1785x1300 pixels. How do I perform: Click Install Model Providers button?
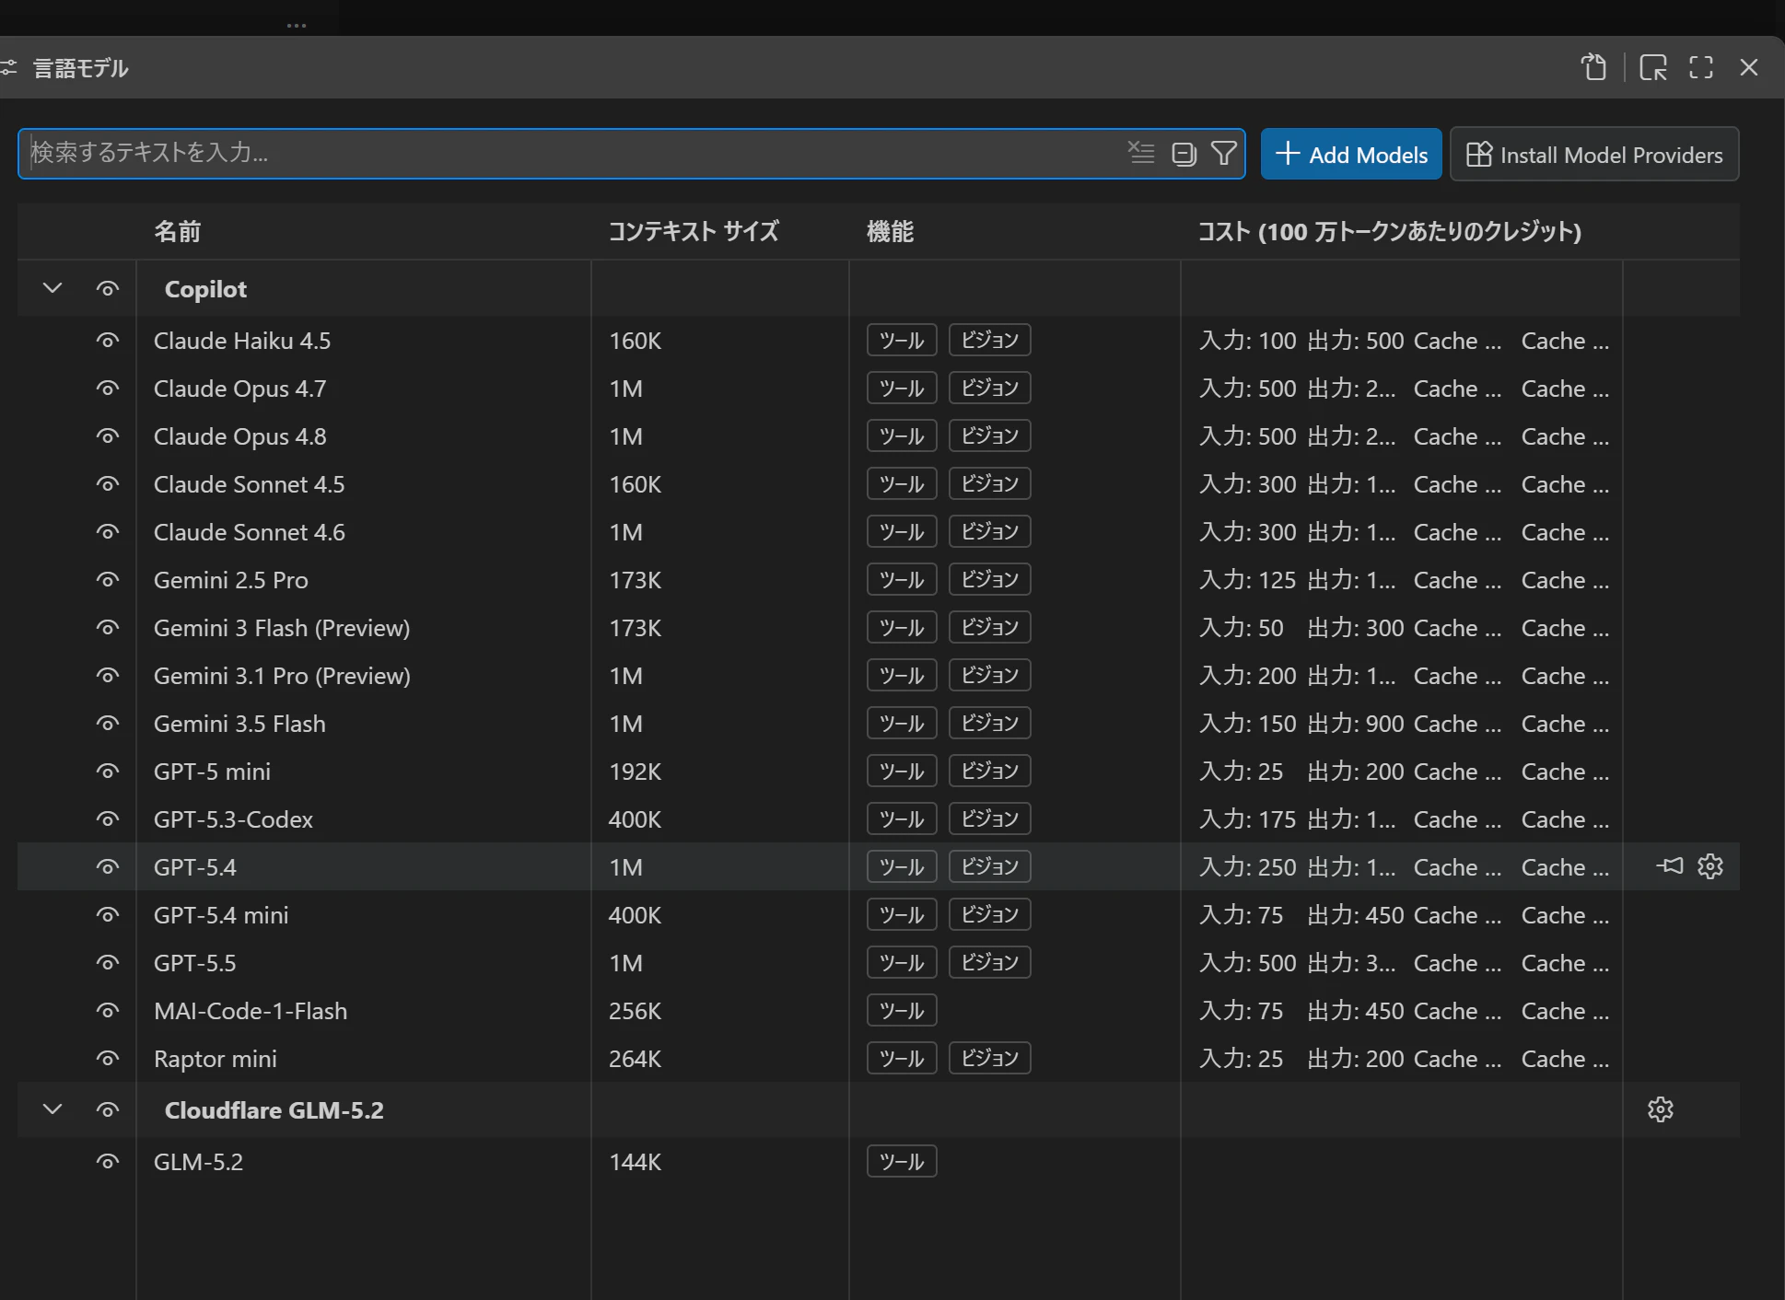click(1594, 154)
